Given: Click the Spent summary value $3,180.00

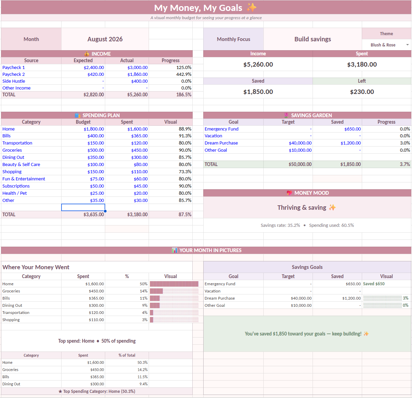Looking at the screenshot, I should click(362, 64).
